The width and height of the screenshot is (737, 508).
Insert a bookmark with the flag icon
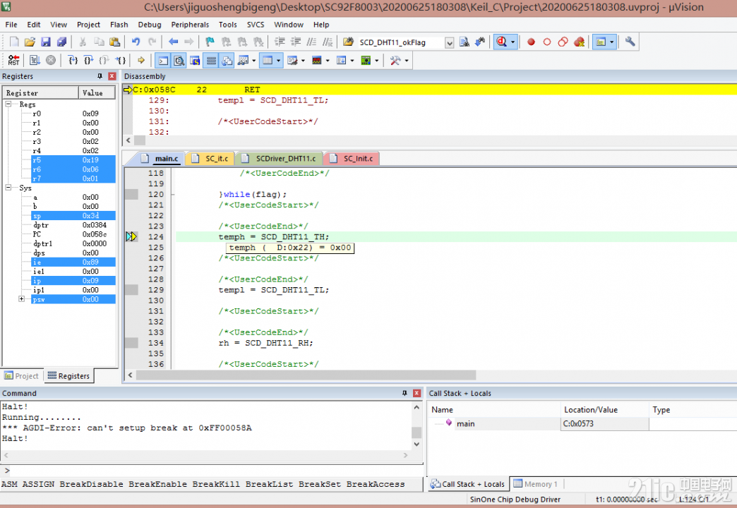tap(210, 42)
